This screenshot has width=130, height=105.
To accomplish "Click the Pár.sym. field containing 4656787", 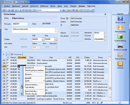I will [20, 24].
